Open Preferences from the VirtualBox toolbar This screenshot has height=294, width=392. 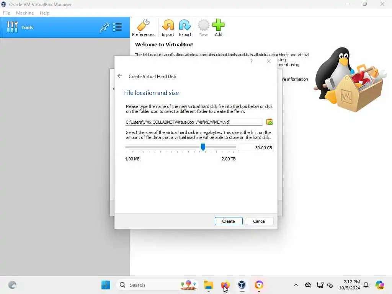click(143, 28)
